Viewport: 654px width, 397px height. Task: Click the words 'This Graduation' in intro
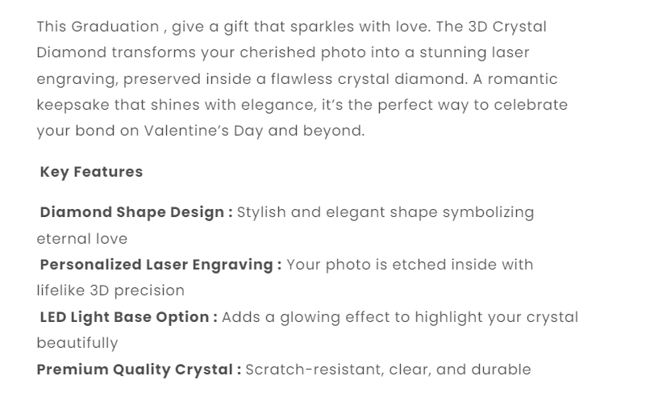pos(98,27)
